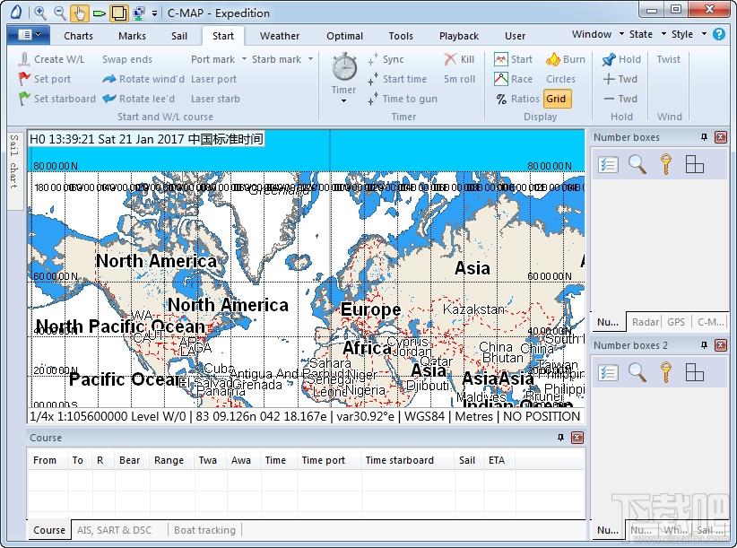Switch to the Weather ribbon tab
The height and width of the screenshot is (548, 737).
(280, 36)
